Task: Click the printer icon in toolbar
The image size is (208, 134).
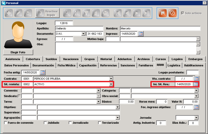Action: tap(105, 13)
